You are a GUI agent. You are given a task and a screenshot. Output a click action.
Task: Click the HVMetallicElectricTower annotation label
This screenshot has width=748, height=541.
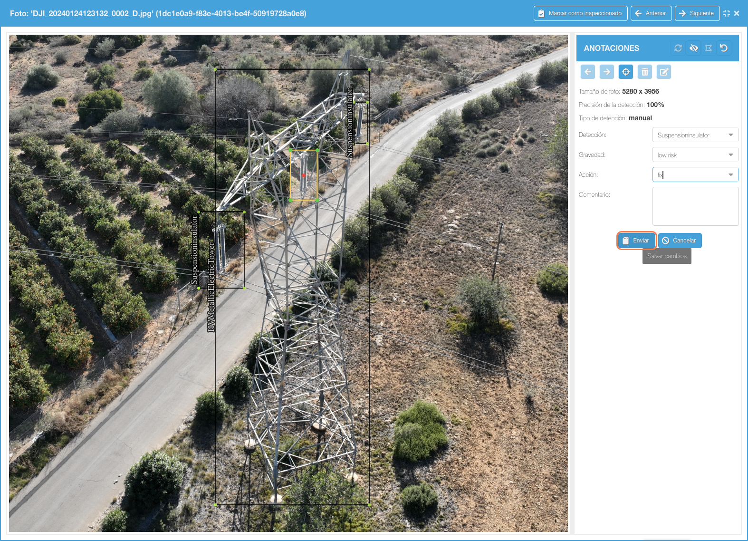pos(211,287)
